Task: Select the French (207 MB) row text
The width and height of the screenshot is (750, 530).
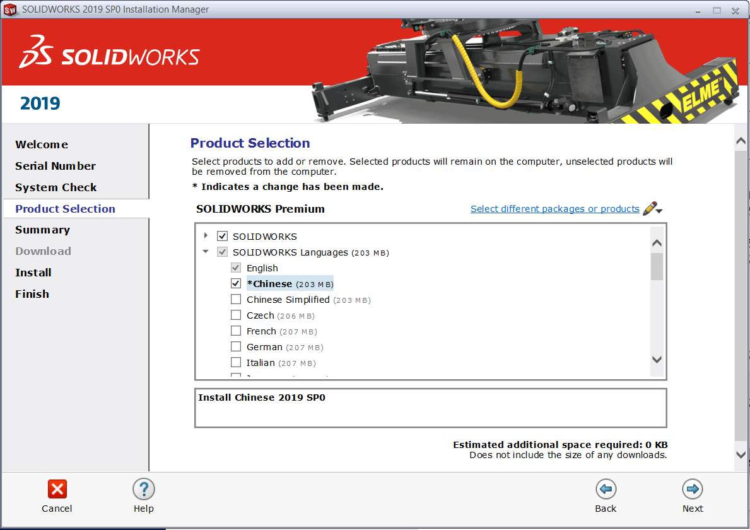Action: 282,331
